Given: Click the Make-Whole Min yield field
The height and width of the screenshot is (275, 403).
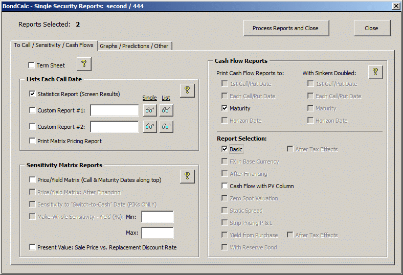Looking at the screenshot, I should coord(158,217).
